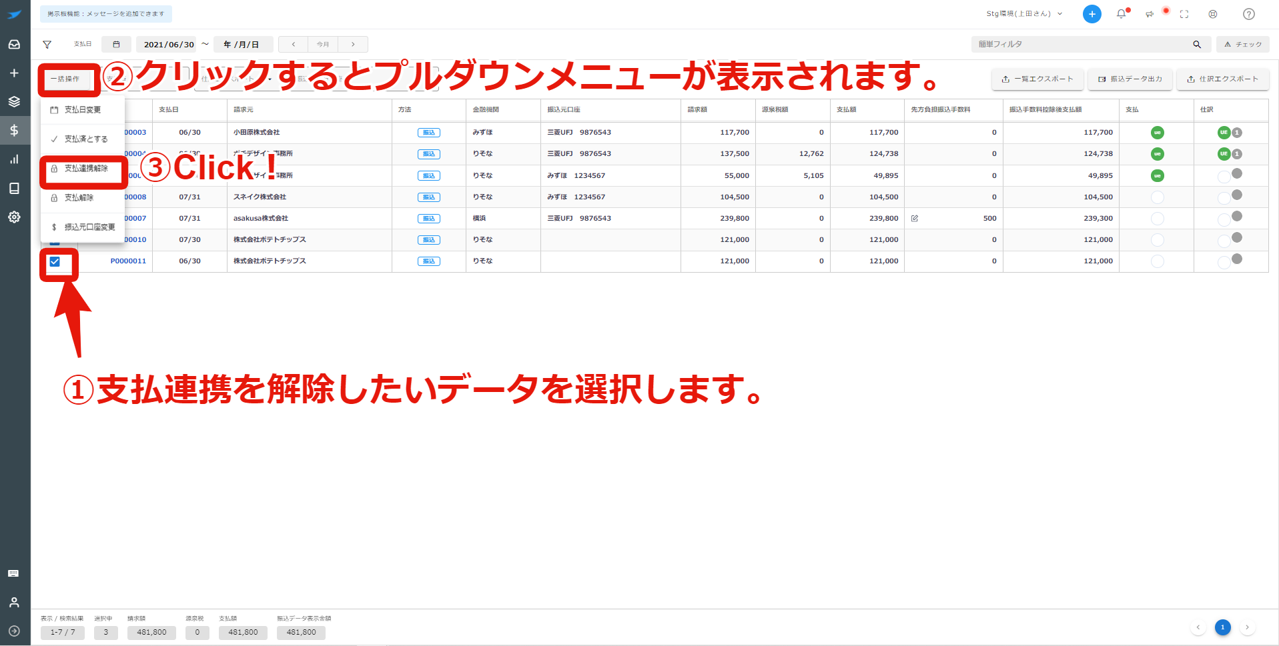The image size is (1279, 646).
Task: Choose 支払連携解除 from menu
Action: (83, 169)
